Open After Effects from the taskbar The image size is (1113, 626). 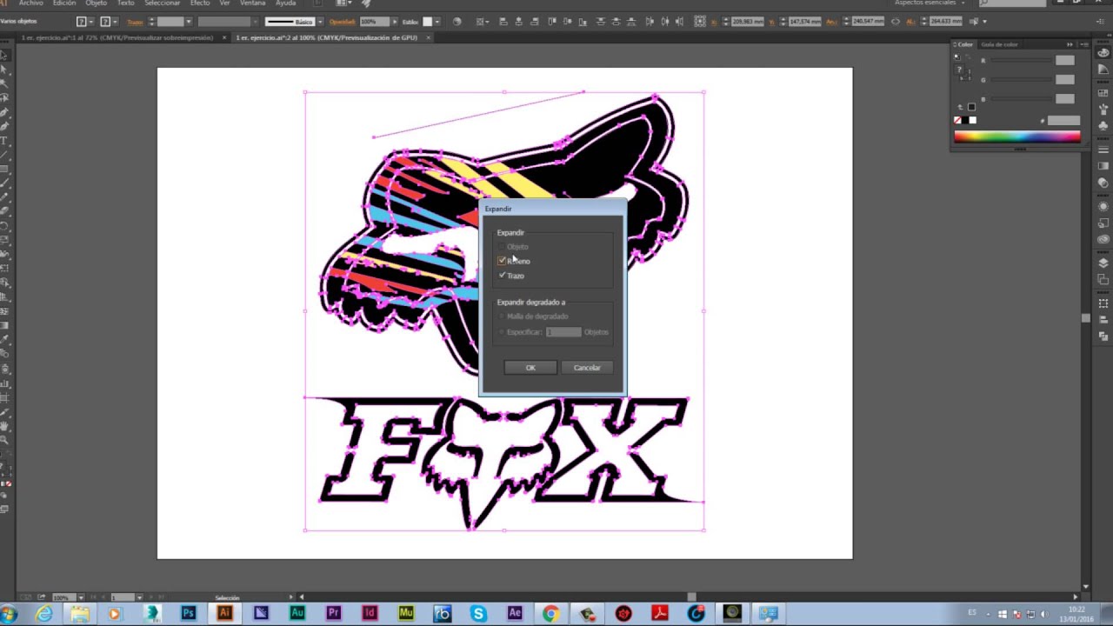tap(515, 614)
